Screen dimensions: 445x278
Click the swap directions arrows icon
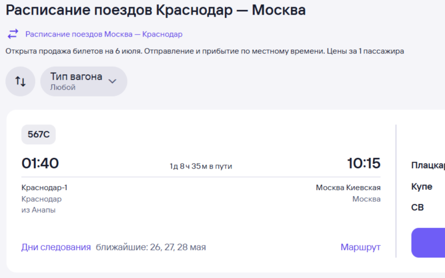[x=13, y=33]
